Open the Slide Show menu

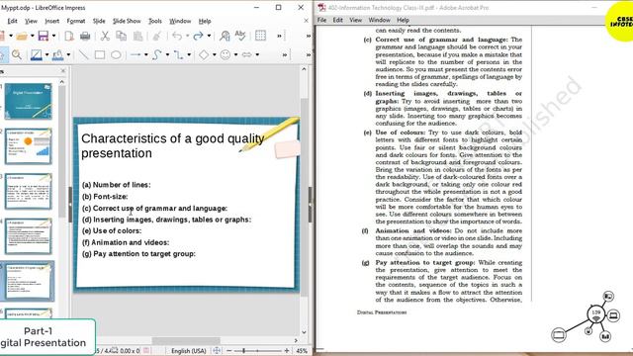[x=127, y=21]
